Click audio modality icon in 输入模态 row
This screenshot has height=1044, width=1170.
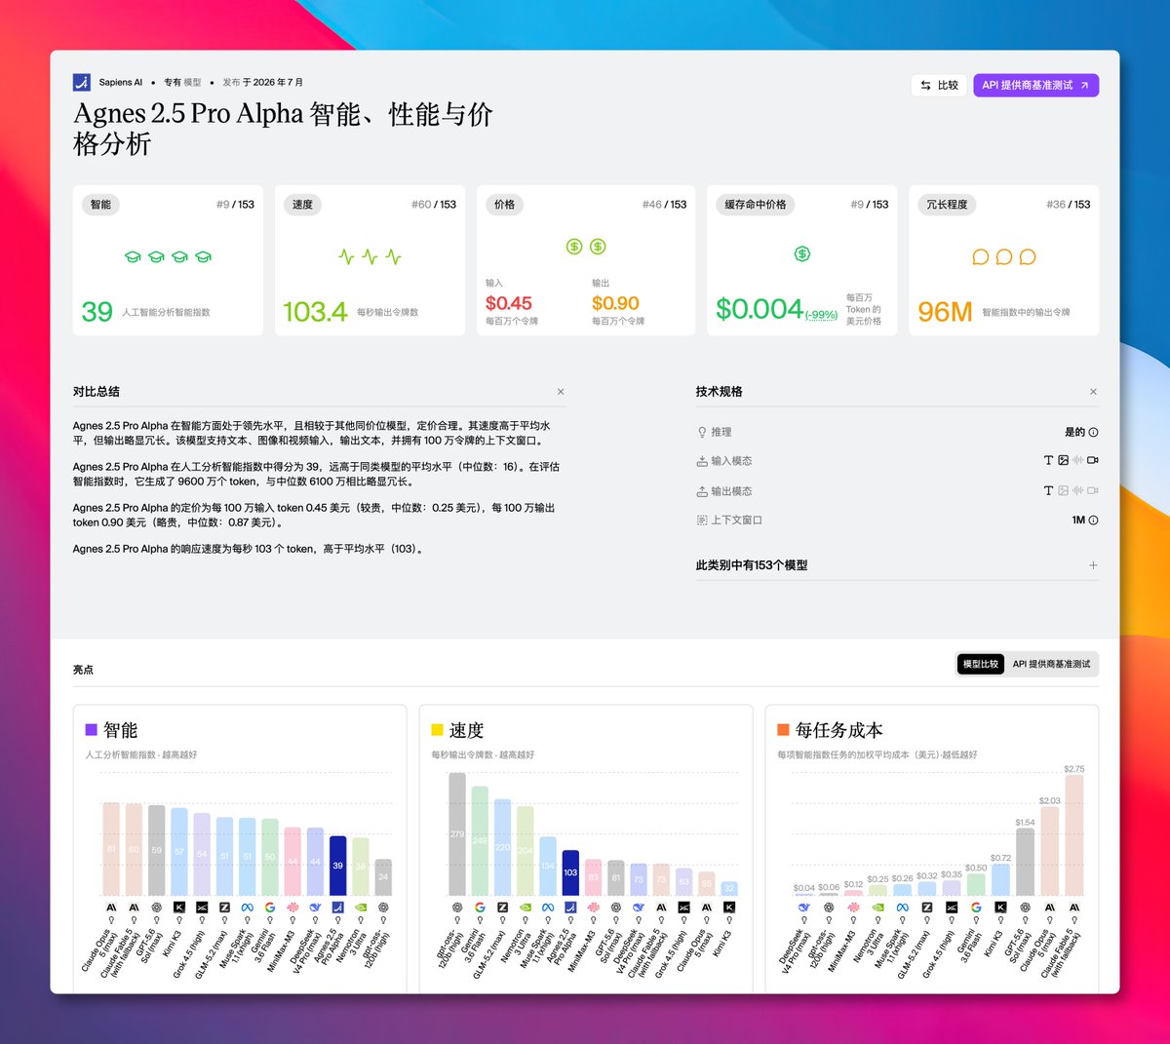1078,460
